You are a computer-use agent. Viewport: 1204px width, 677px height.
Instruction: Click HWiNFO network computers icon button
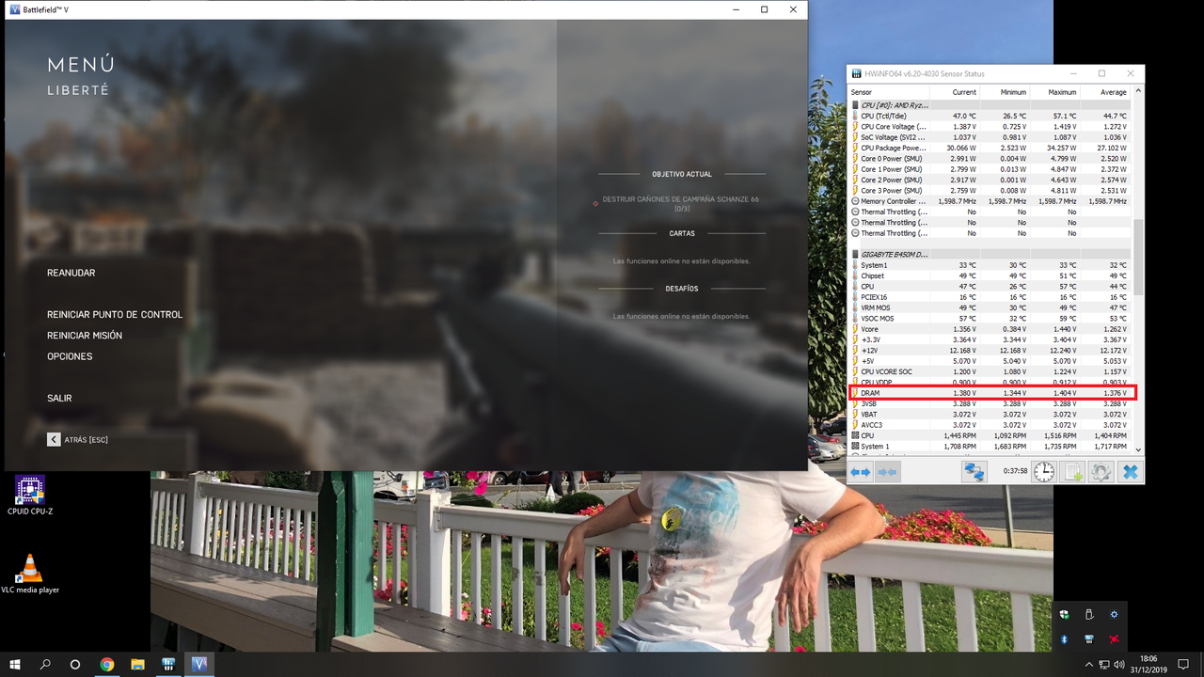point(974,472)
